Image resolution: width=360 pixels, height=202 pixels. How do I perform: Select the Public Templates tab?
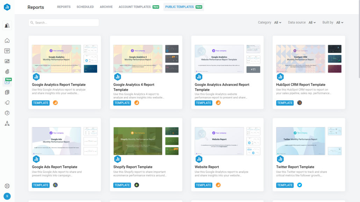[184, 7]
